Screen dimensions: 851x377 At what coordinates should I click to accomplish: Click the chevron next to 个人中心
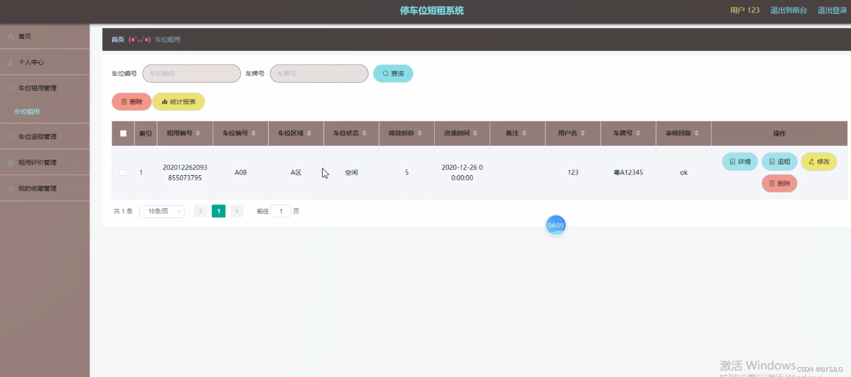[x=78, y=62]
